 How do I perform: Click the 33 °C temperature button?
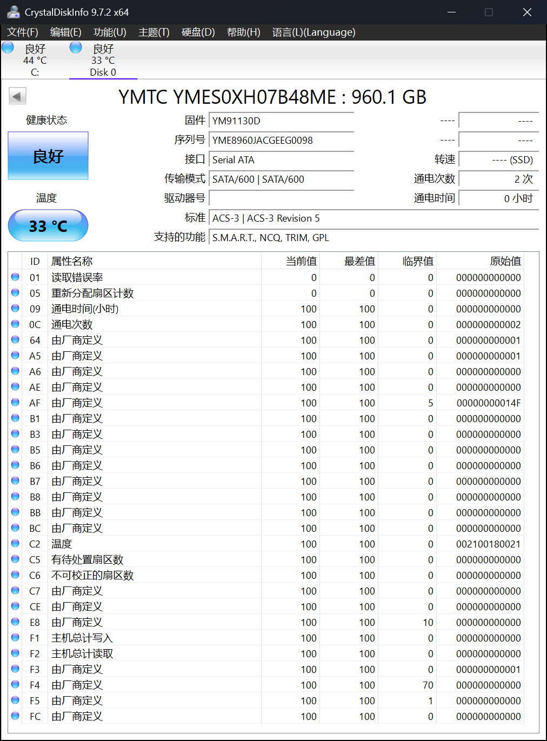(48, 225)
